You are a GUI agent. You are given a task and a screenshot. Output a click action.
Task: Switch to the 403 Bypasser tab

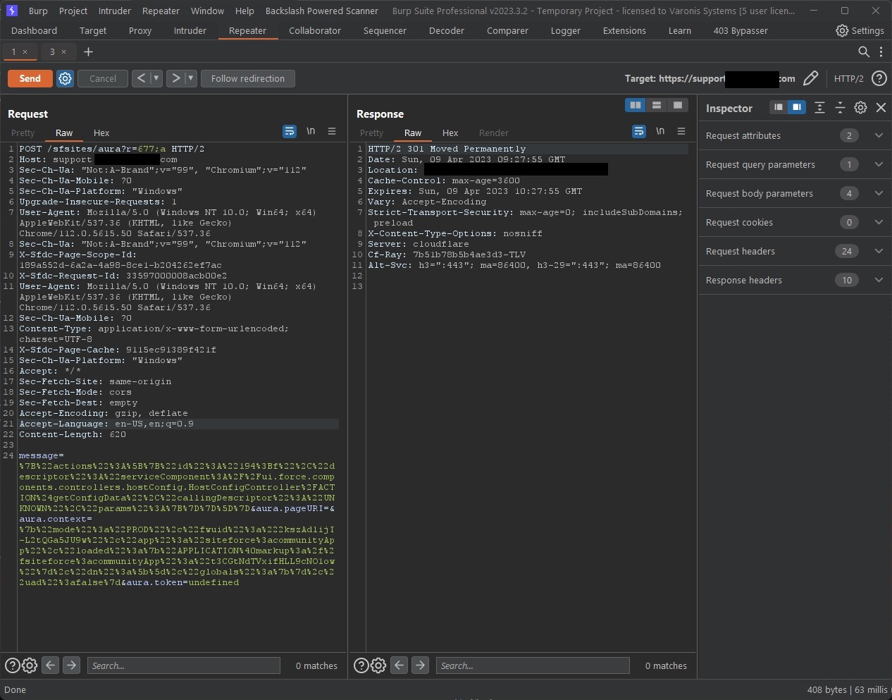[x=741, y=30]
